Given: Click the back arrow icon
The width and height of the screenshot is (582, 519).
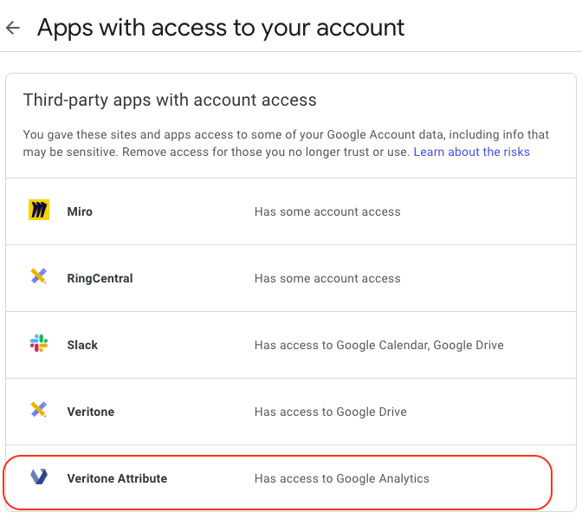Looking at the screenshot, I should coord(12,28).
